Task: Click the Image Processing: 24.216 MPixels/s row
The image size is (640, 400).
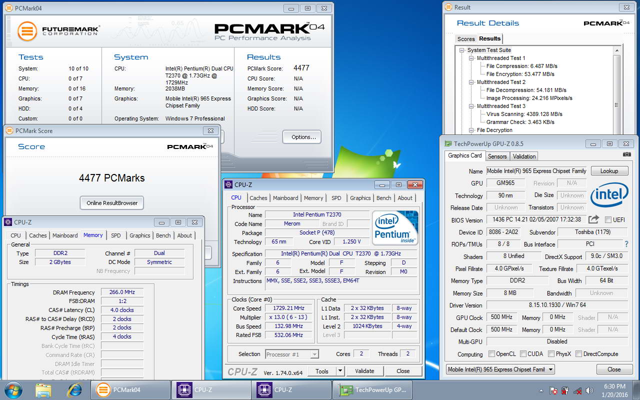Action: tap(529, 98)
